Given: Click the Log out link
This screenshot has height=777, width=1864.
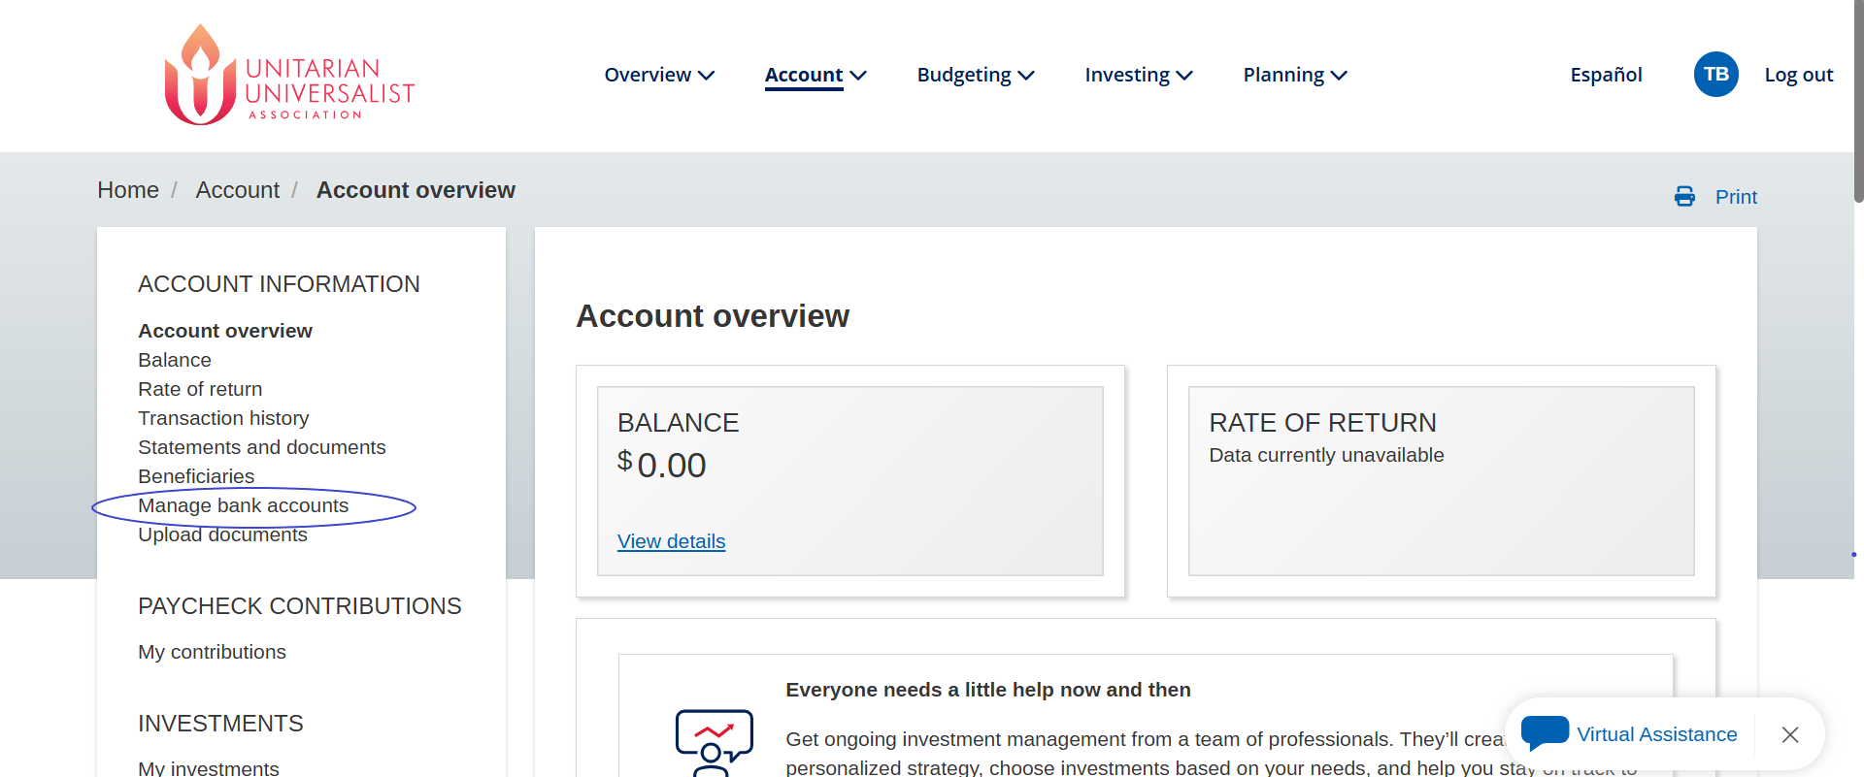Looking at the screenshot, I should (1798, 75).
